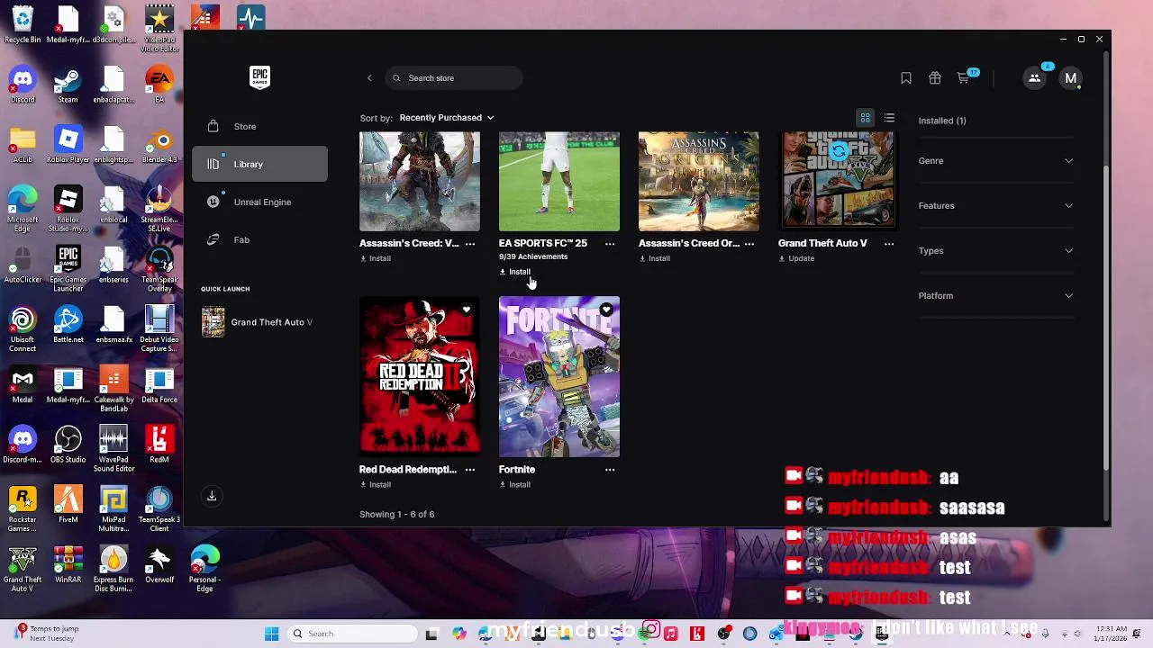Open options menu for EA SPORTS FC 25
Viewport: 1153px width, 648px height.
point(610,244)
